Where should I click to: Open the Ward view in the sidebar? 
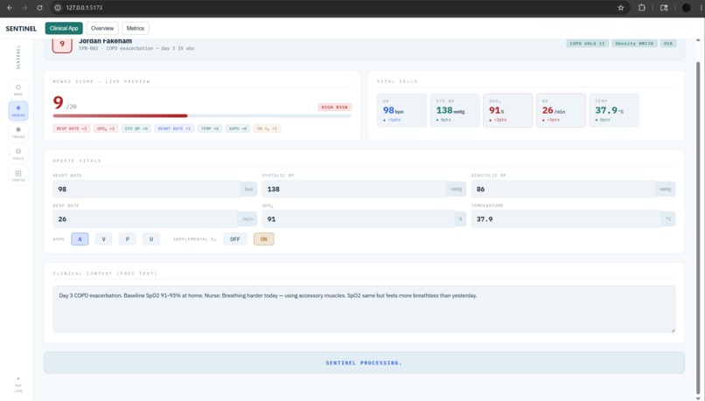pyautogui.click(x=18, y=89)
